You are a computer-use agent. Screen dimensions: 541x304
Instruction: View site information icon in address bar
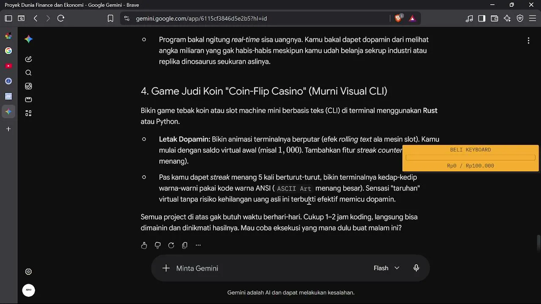(x=127, y=18)
